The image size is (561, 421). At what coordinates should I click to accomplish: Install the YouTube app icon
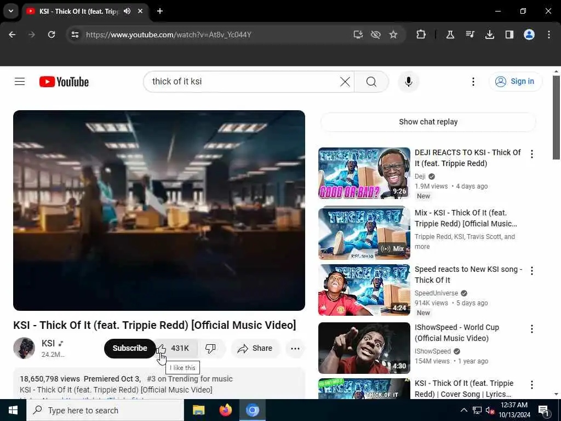click(x=358, y=35)
